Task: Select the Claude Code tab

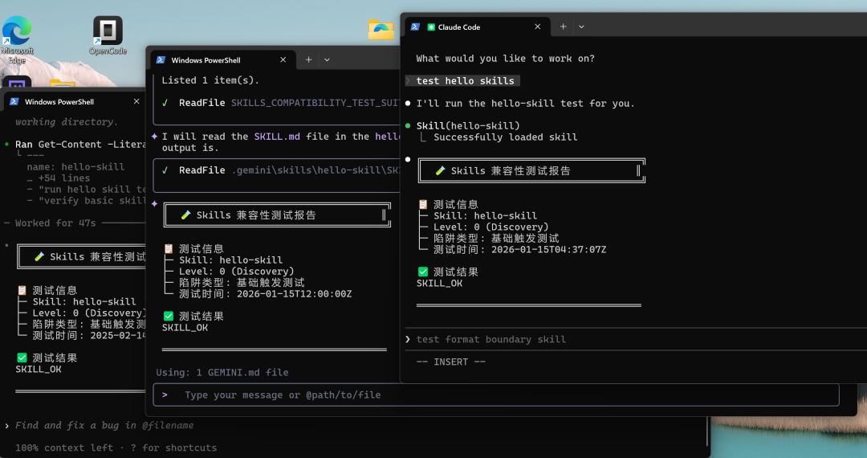Action: coord(478,27)
